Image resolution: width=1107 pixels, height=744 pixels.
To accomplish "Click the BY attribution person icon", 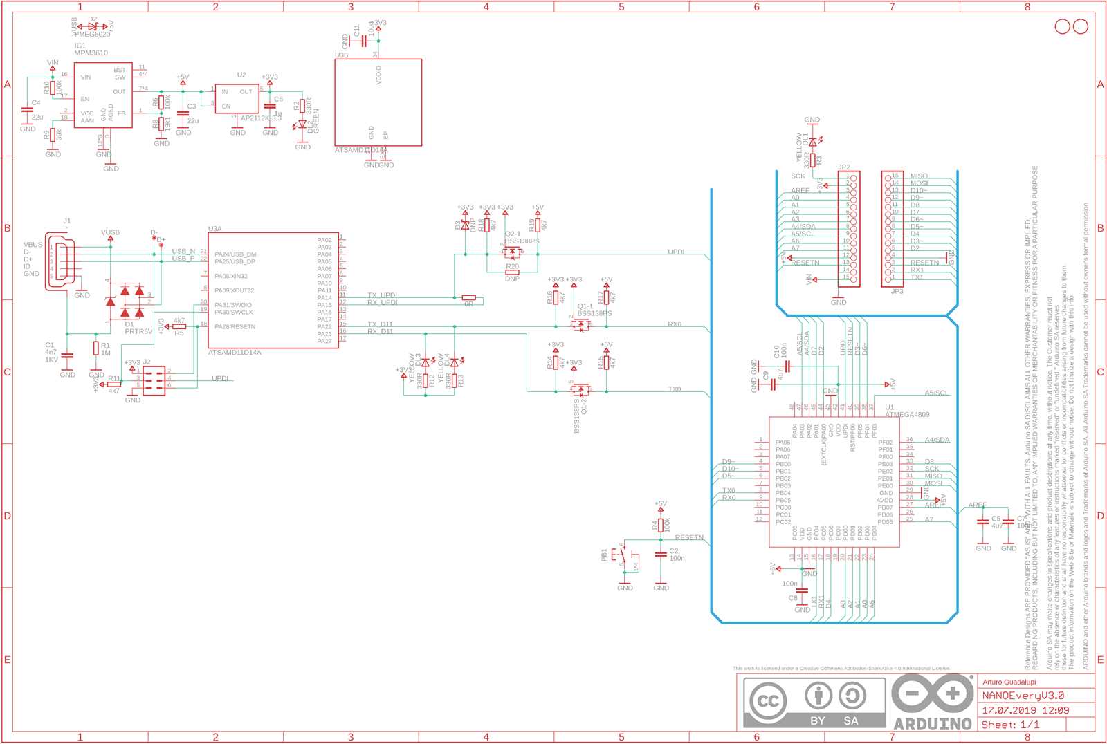I will [818, 695].
